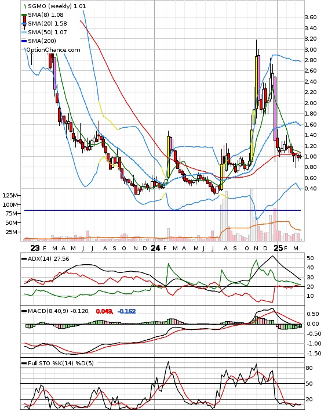Click the 125M volume axis label

click(x=10, y=195)
